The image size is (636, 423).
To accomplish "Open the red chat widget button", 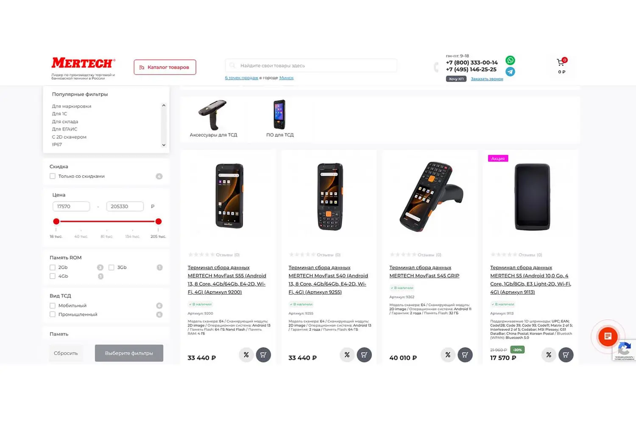I will (x=608, y=337).
